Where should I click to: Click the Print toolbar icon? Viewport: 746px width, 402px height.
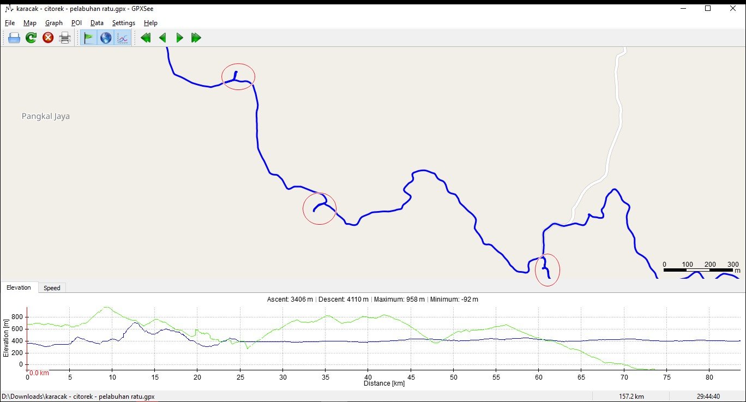click(x=65, y=38)
